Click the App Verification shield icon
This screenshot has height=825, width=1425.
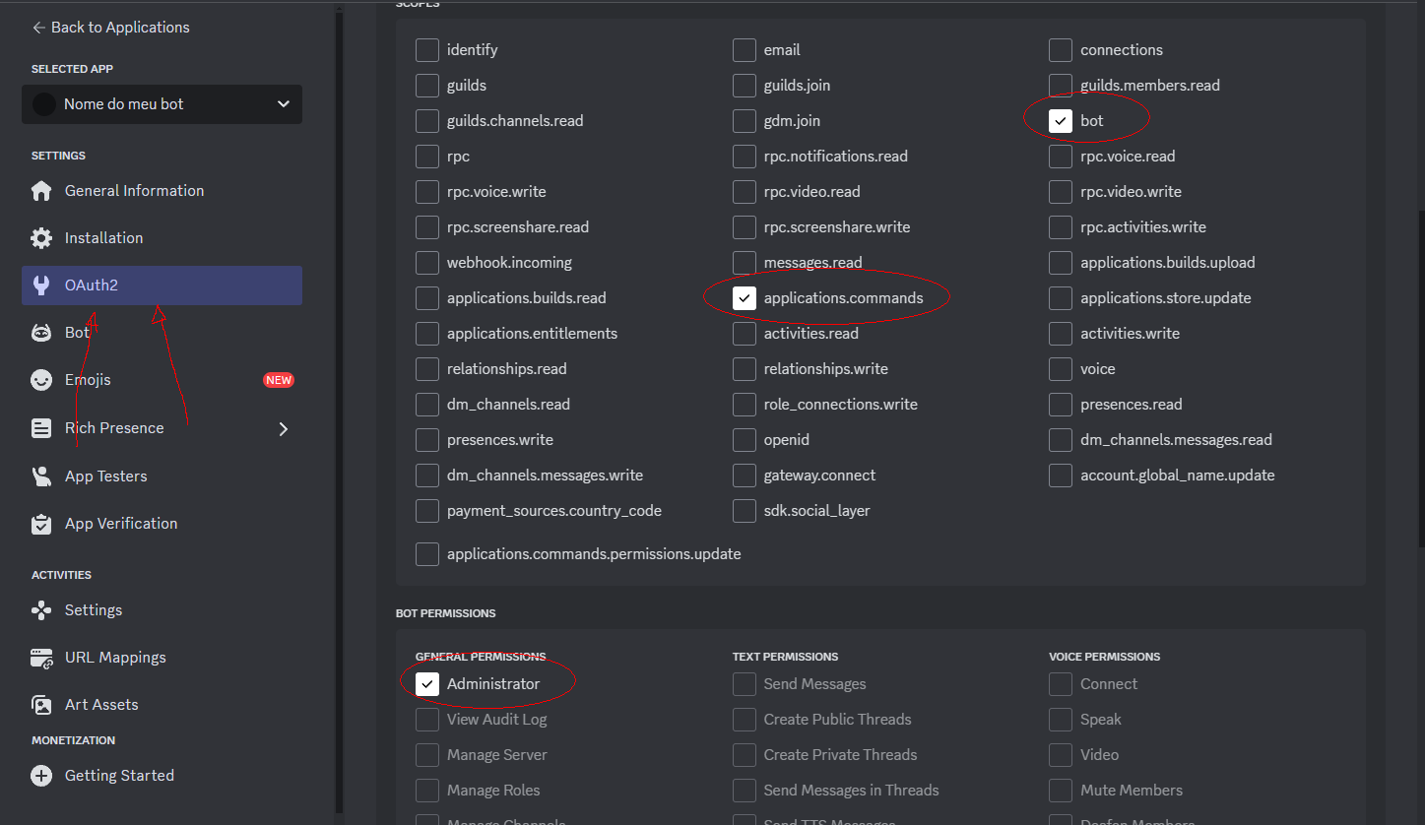(x=41, y=523)
